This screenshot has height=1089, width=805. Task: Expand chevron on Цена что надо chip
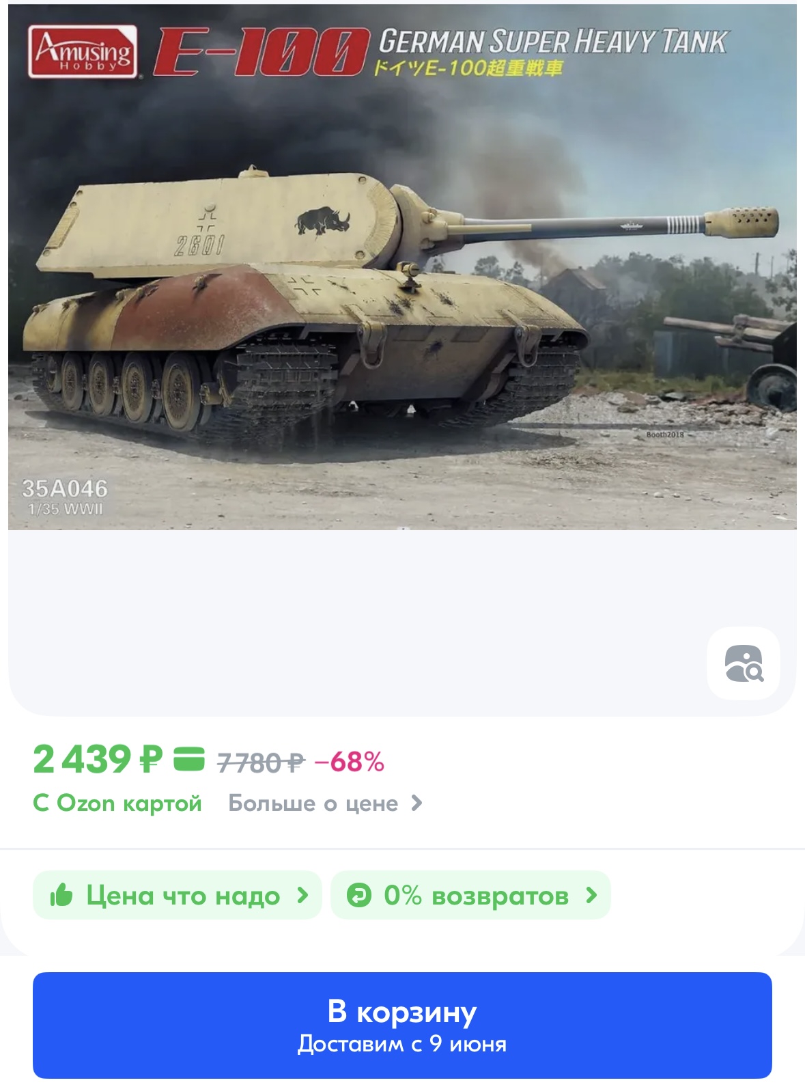(x=303, y=895)
